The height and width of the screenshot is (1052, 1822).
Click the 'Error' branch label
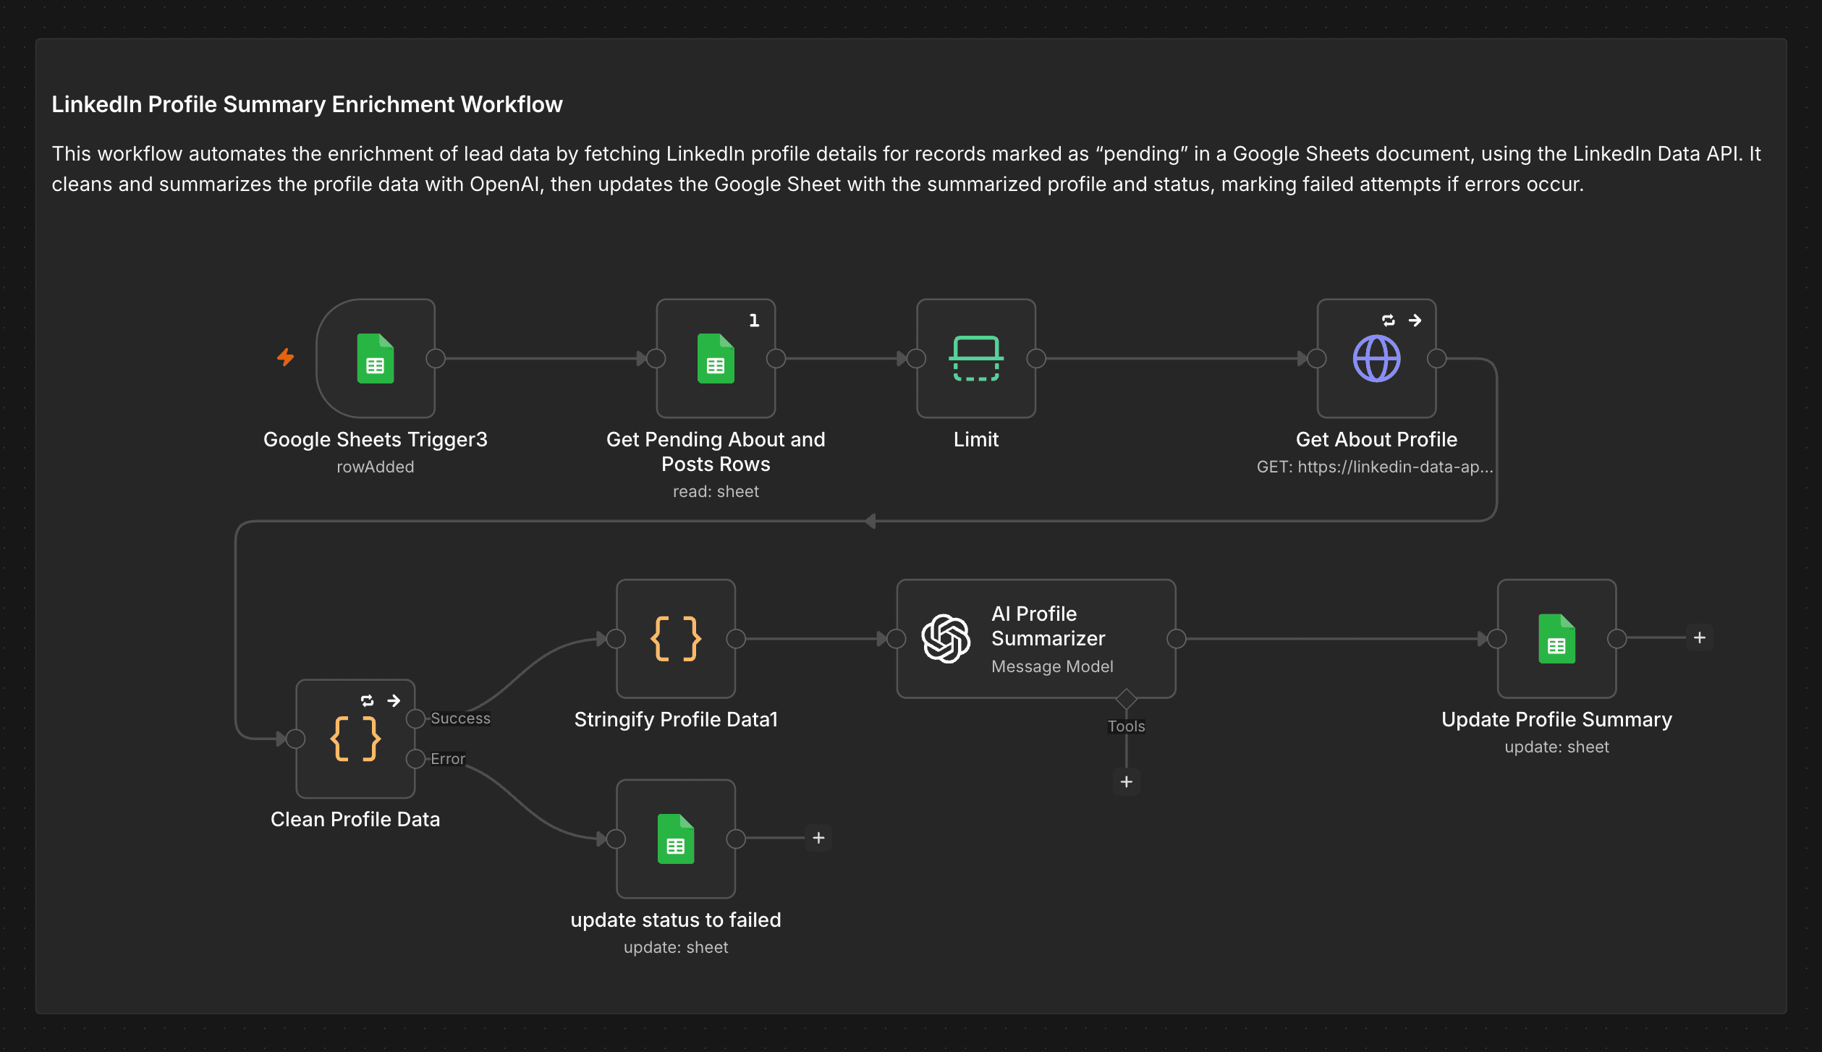coord(448,759)
